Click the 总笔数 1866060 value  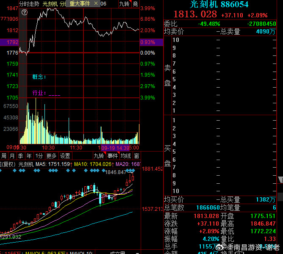tap(208, 207)
